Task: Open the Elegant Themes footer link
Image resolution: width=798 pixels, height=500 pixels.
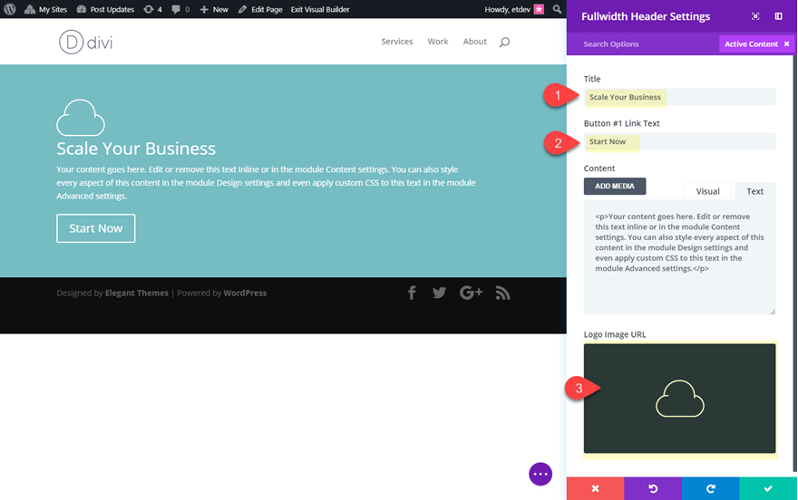Action: (136, 293)
